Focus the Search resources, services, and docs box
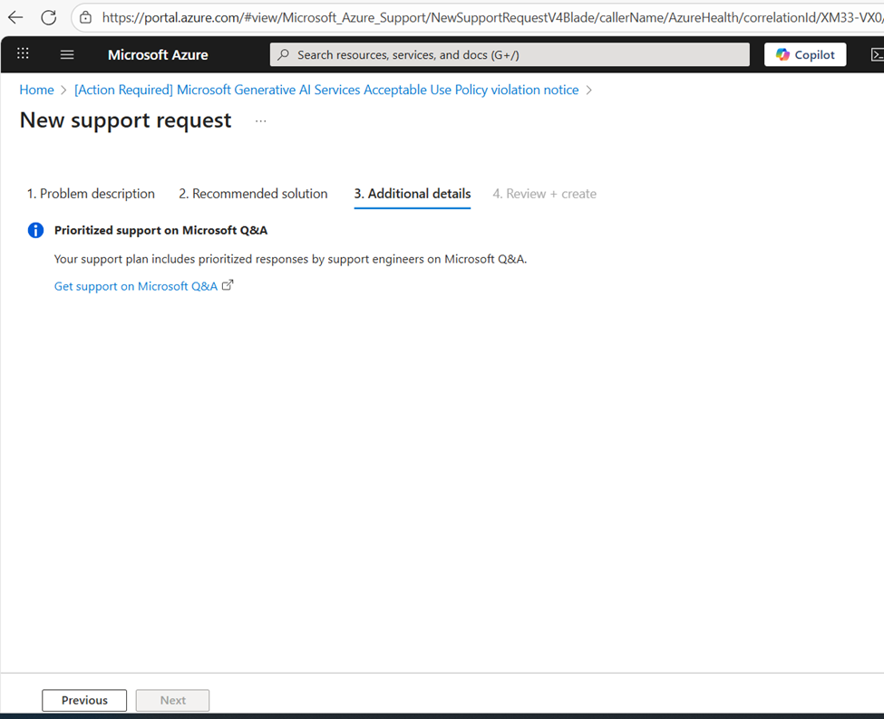 pyautogui.click(x=510, y=54)
